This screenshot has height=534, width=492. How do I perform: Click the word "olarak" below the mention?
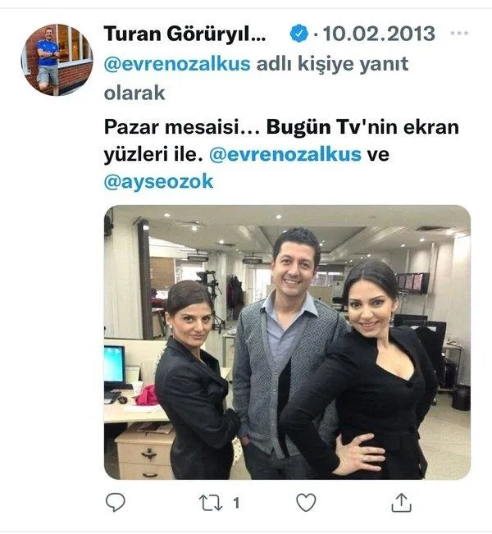point(134,93)
